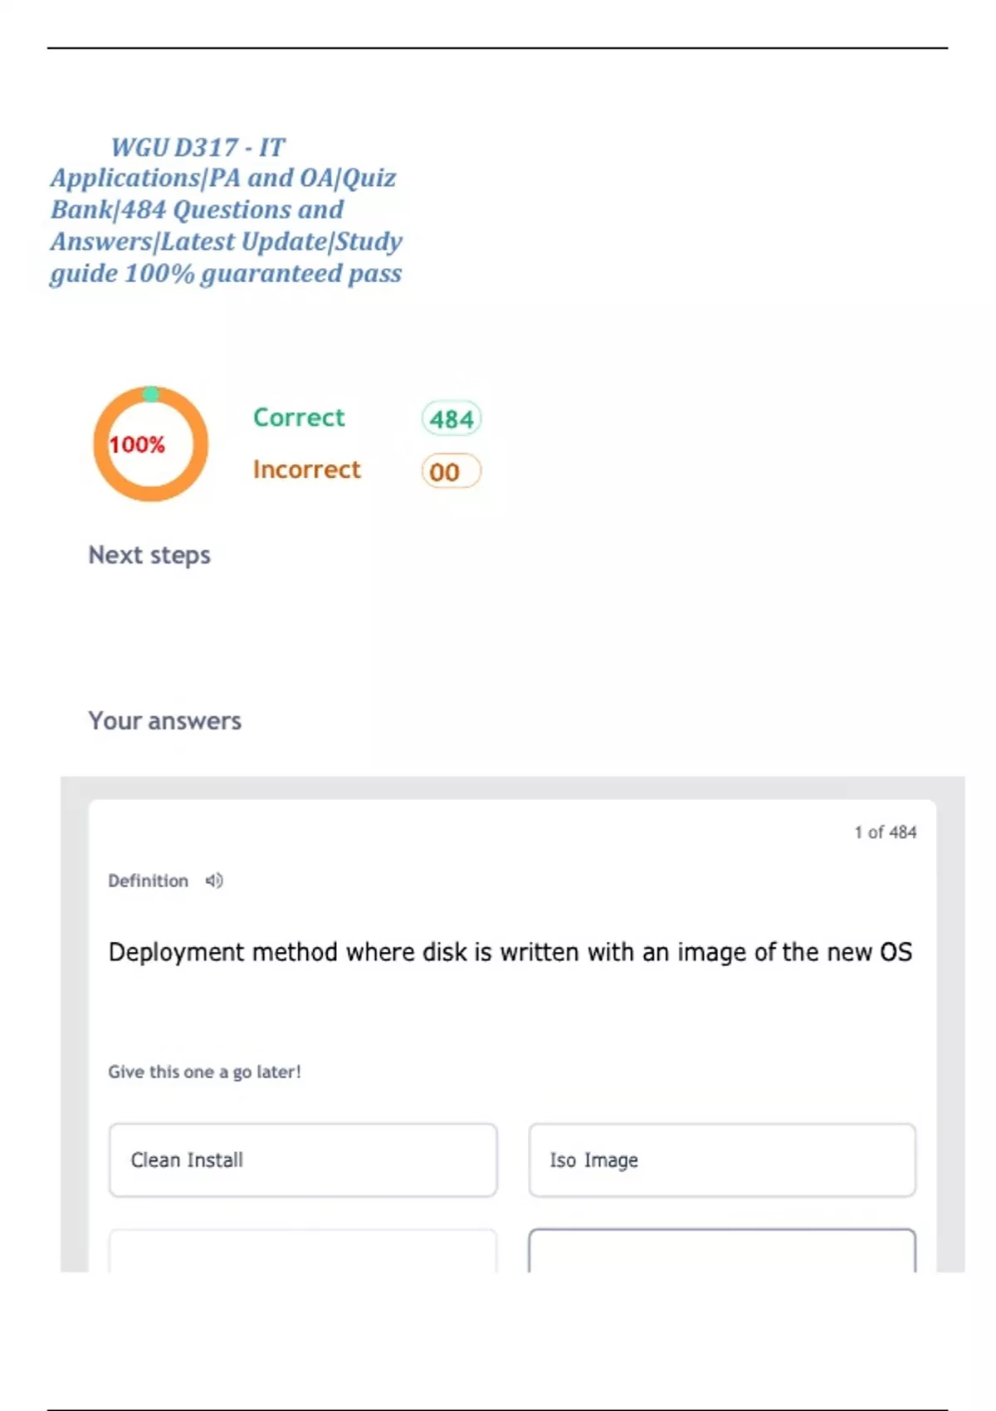This screenshot has height=1411, width=996.
Task: Select the blank bottom-left answer box
Action: pyautogui.click(x=303, y=1252)
